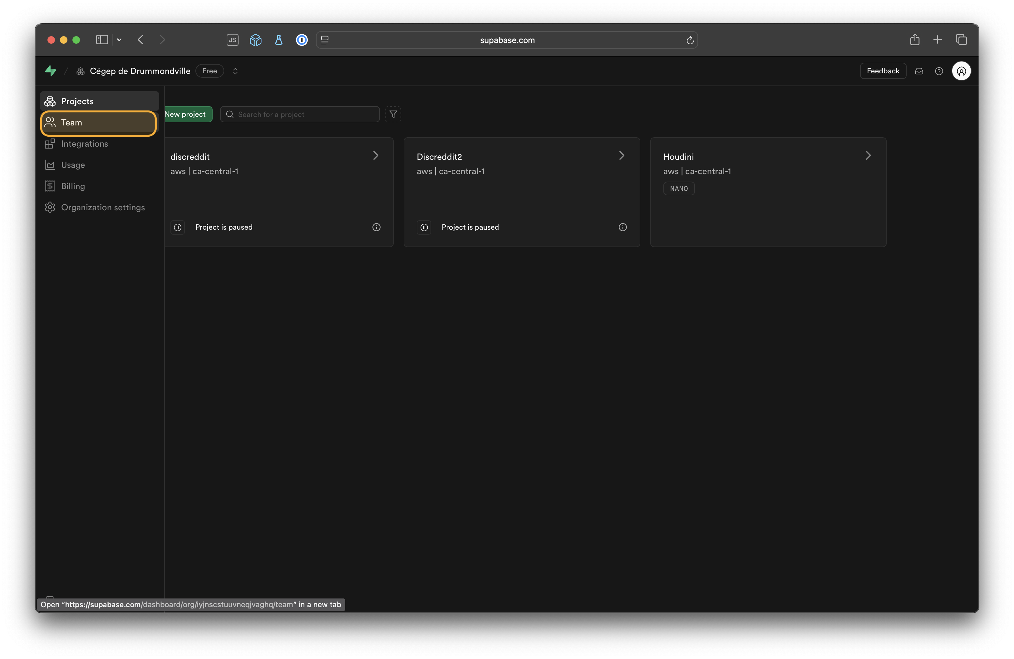This screenshot has height=659, width=1014.
Task: Click the pause icon on discreddit card
Action: tap(178, 227)
